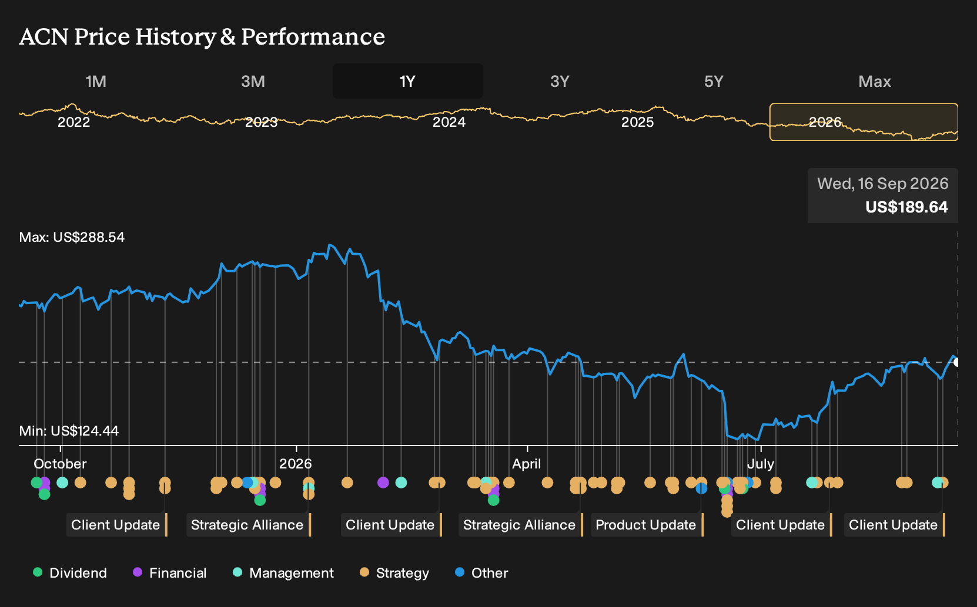Image resolution: width=977 pixels, height=607 pixels.
Task: Click the Min: US$124.44 label
Action: pyautogui.click(x=69, y=431)
